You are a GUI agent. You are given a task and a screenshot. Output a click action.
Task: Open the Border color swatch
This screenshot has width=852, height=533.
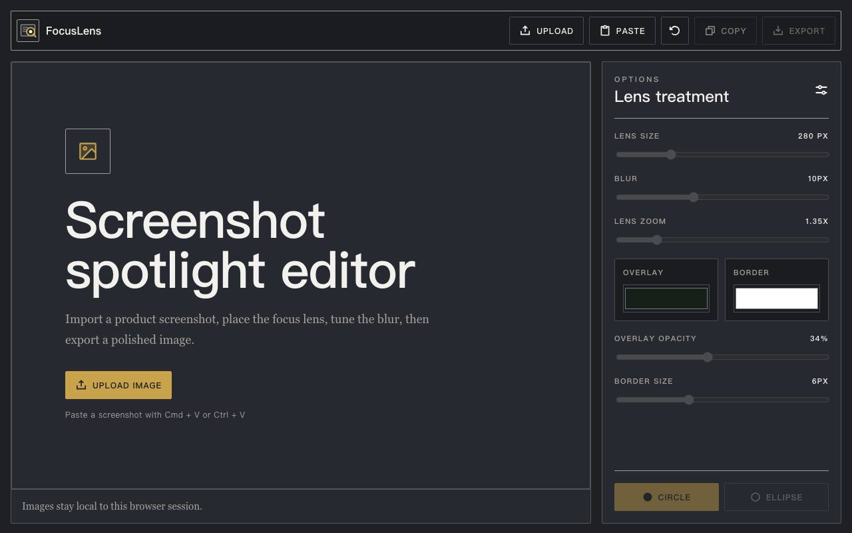pos(777,298)
